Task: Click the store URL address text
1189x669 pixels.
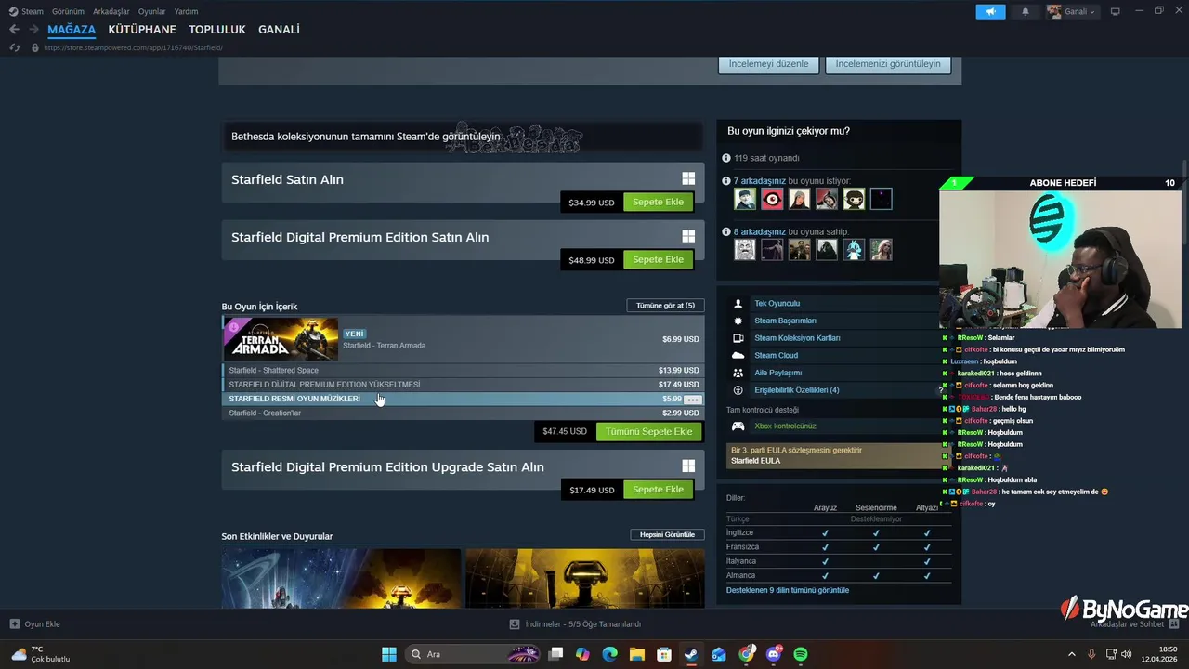Action: [133, 47]
